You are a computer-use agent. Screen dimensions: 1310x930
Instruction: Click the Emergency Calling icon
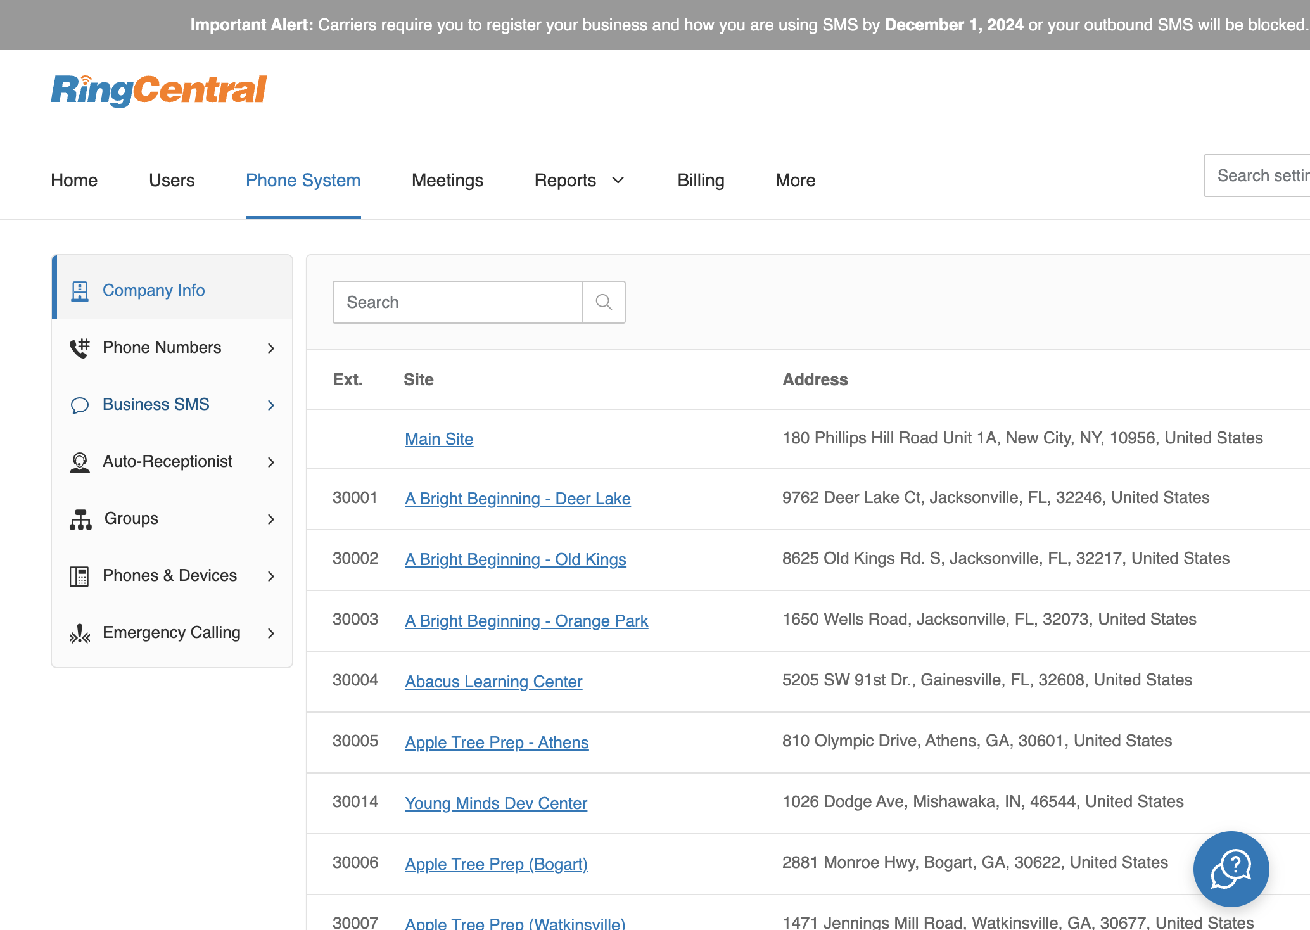pyautogui.click(x=80, y=633)
